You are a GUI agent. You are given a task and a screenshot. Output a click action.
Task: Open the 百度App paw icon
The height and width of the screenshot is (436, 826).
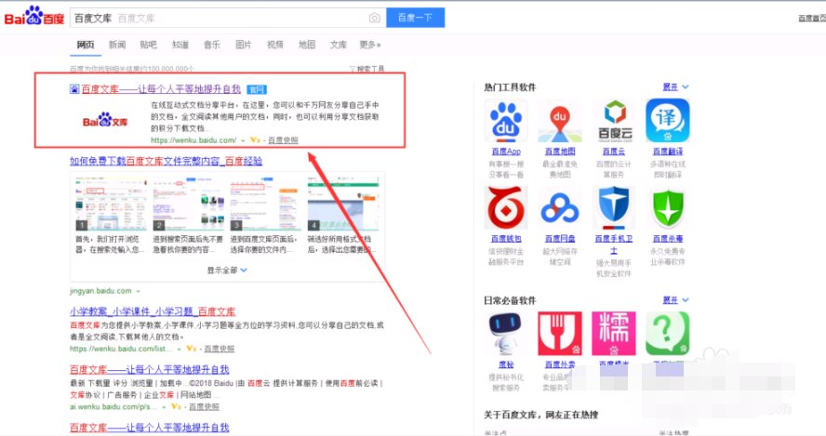coord(506,121)
